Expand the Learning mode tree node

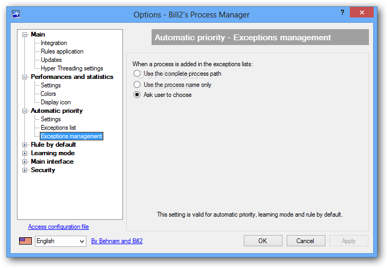click(24, 153)
